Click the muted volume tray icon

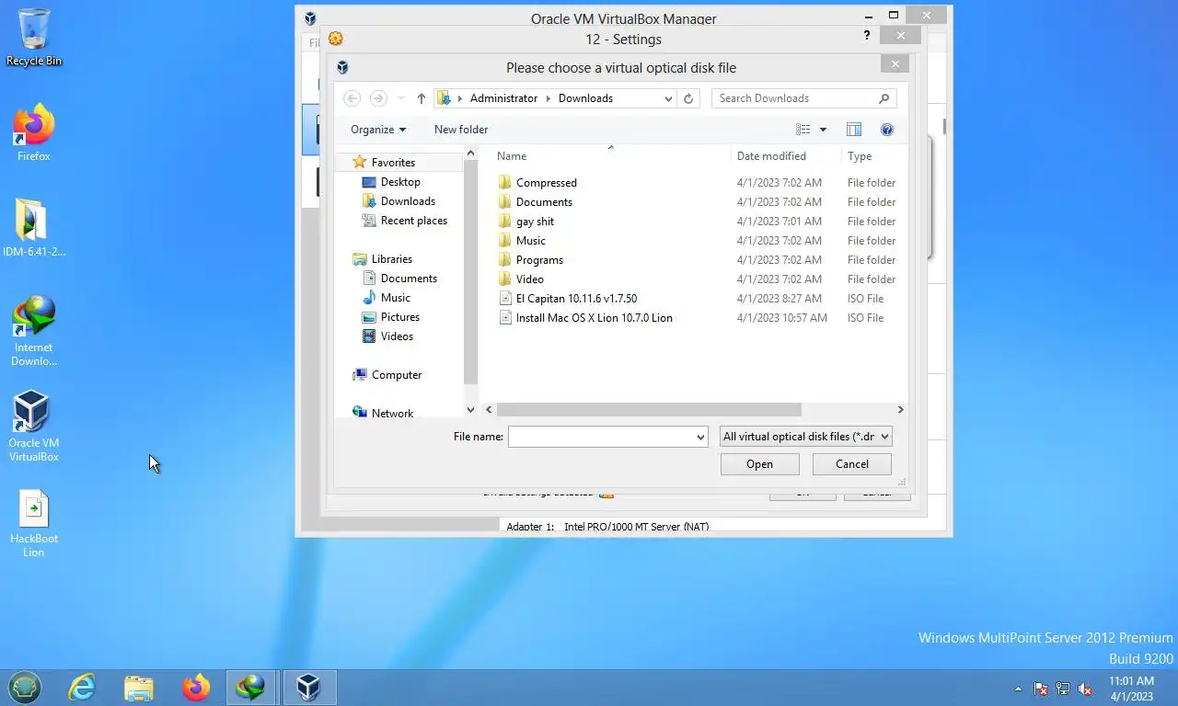(1085, 688)
